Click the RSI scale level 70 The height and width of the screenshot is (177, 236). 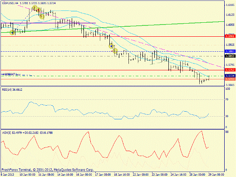click(227, 99)
